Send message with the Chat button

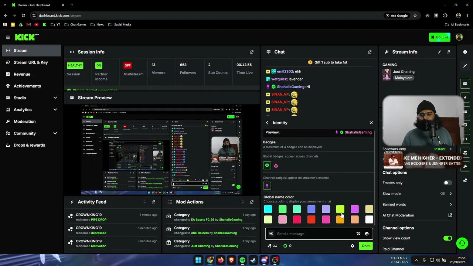(365, 246)
